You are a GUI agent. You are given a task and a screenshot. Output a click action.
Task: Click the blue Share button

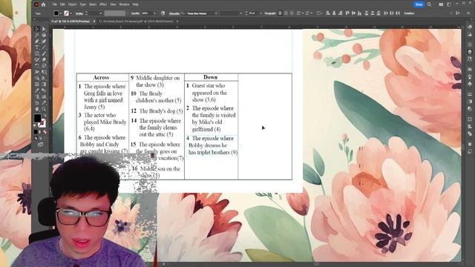(x=419, y=4)
